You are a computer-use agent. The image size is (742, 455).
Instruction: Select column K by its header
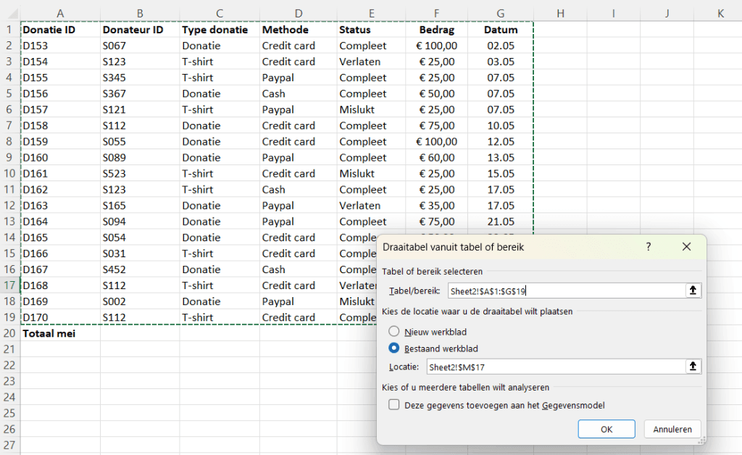(x=720, y=13)
